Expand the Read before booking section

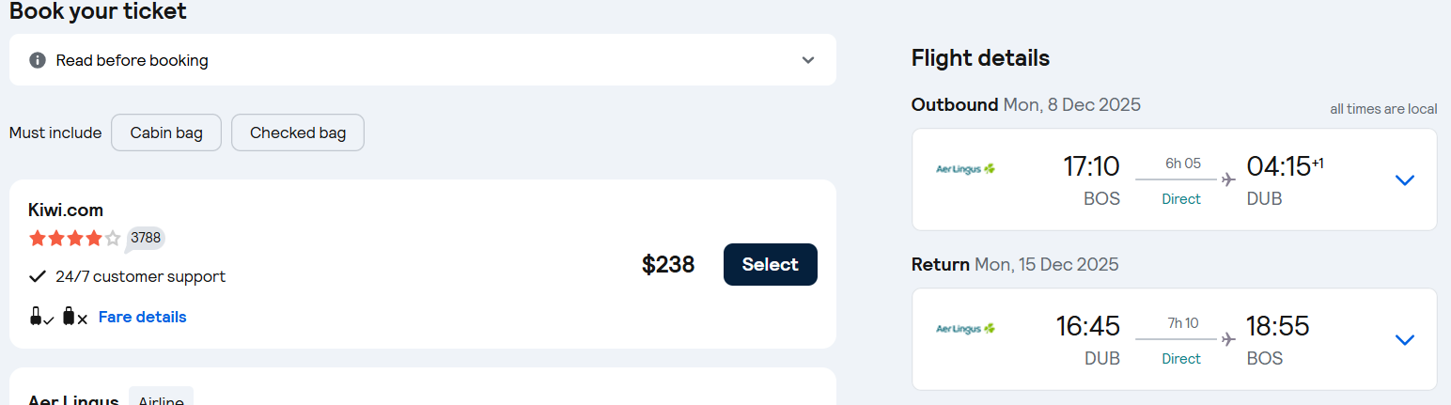pos(807,60)
